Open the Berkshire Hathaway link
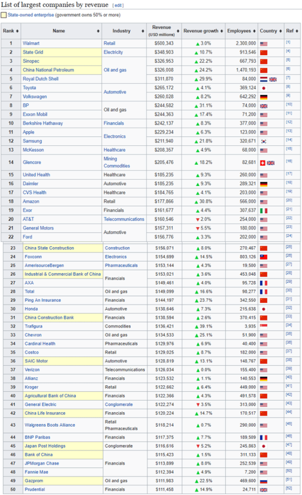 tap(42, 123)
